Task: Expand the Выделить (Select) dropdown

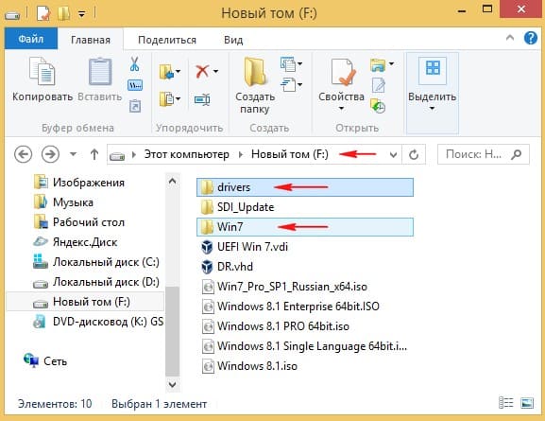Action: point(432,109)
